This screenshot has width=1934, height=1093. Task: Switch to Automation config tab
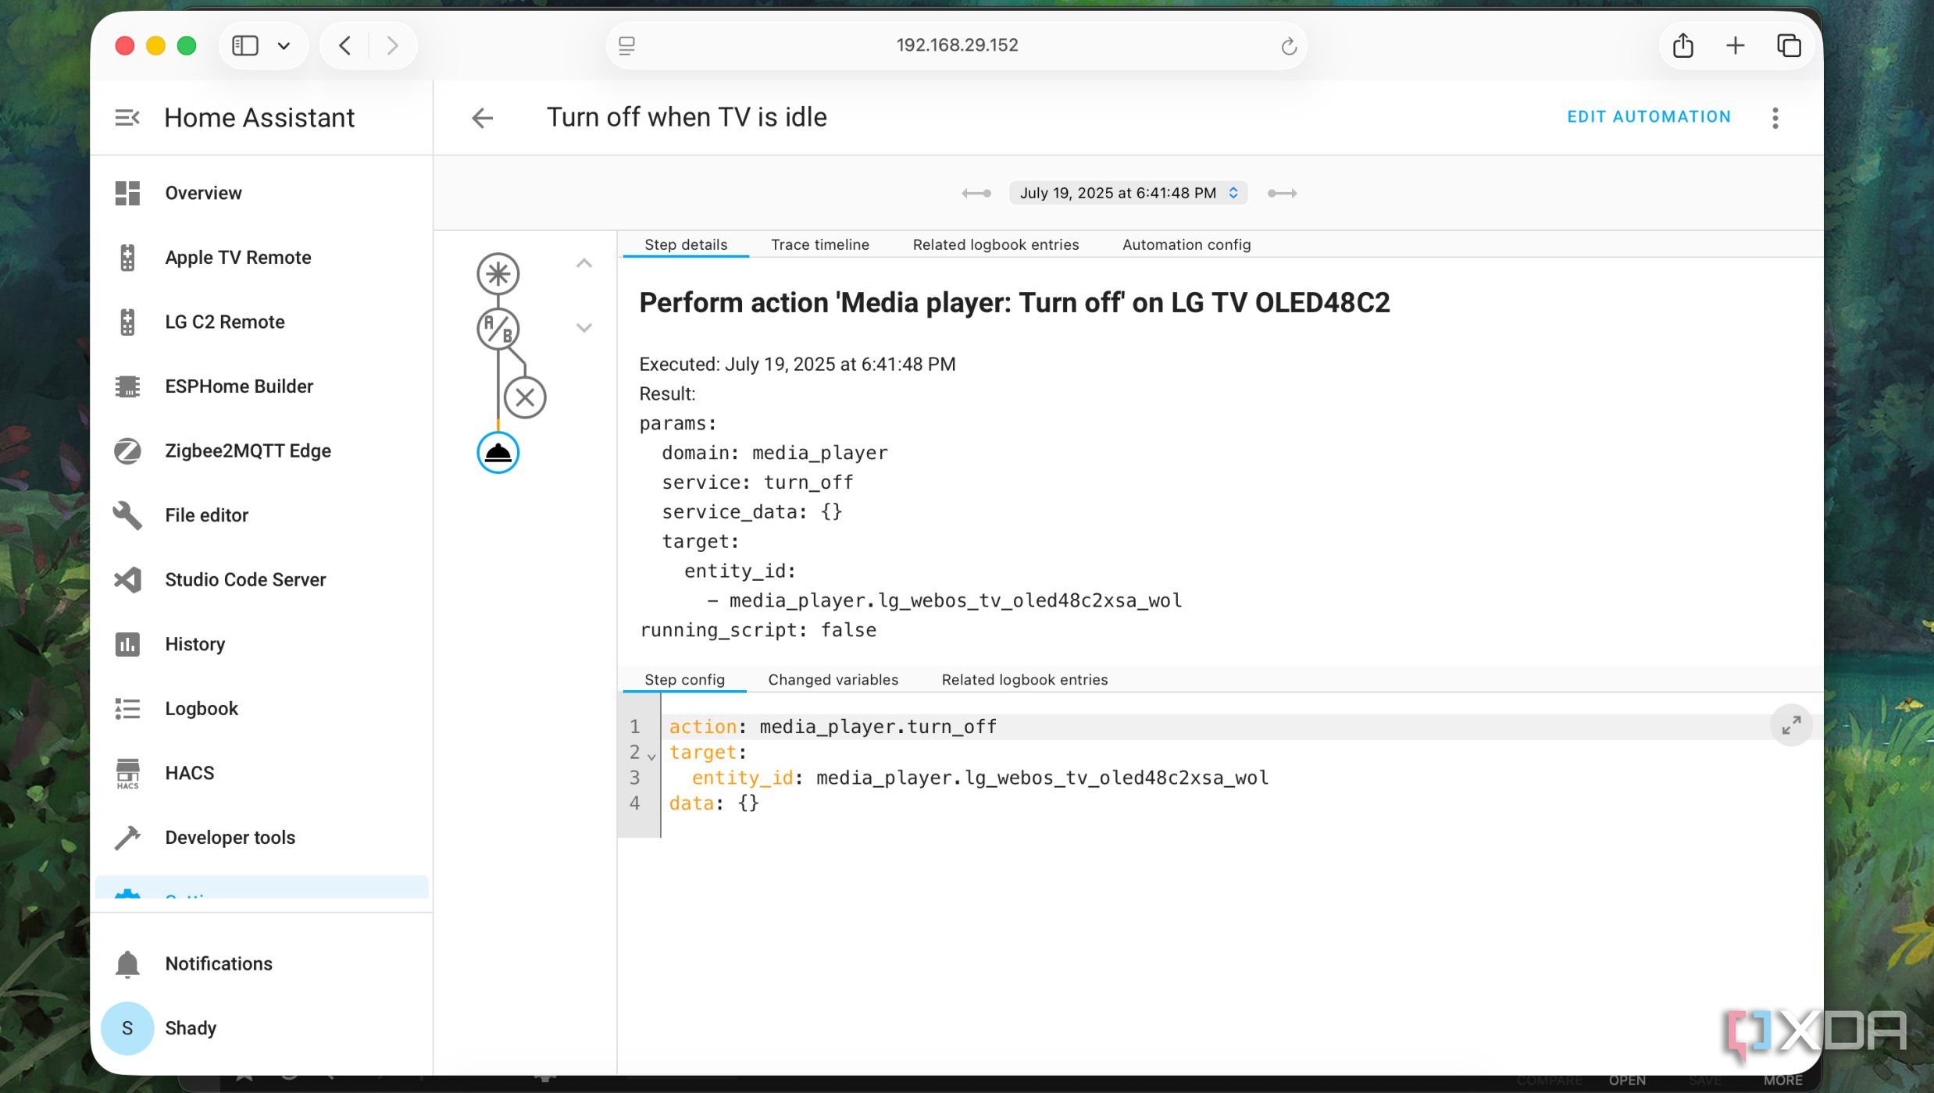click(1186, 244)
